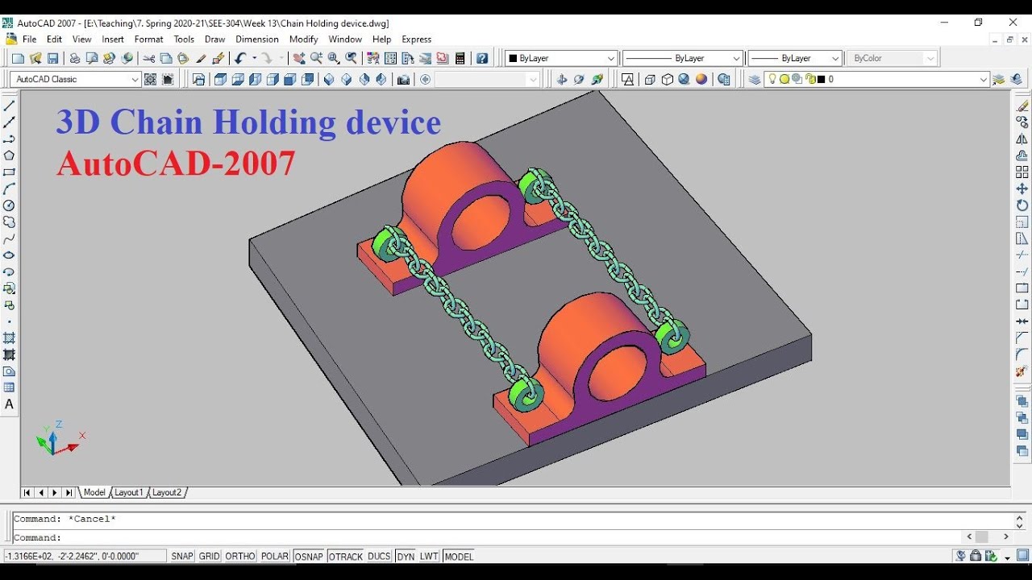The image size is (1032, 580).
Task: Open the Undo history dropdown arrow
Action: pyautogui.click(x=254, y=58)
